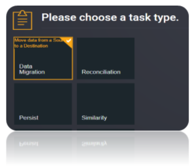Image resolution: width=196 pixels, height=166 pixels.
Task: Pick the Persist task type tile
Action: [43, 104]
